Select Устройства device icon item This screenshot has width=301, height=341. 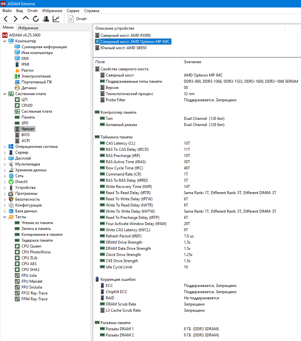pyautogui.click(x=11, y=188)
